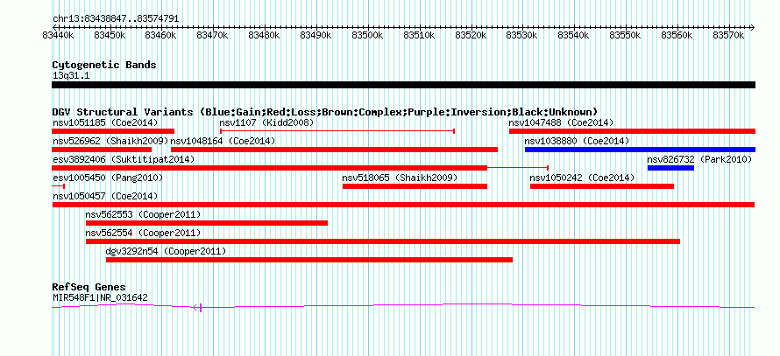The image size is (780, 356).
Task: Click the nsv826732 (Park2010) label
Action: [x=699, y=159]
